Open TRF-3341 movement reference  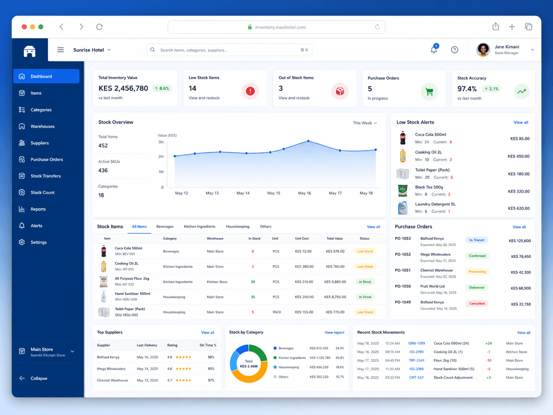click(417, 360)
